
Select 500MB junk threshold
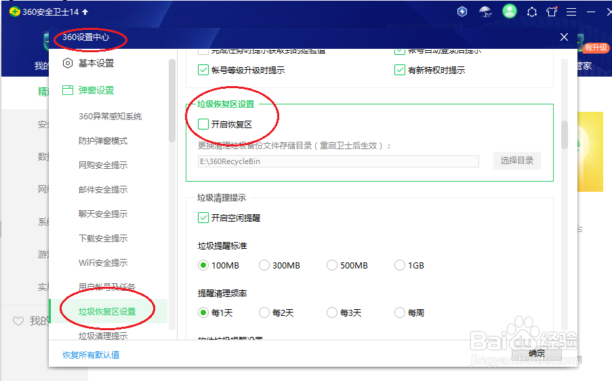(x=332, y=266)
